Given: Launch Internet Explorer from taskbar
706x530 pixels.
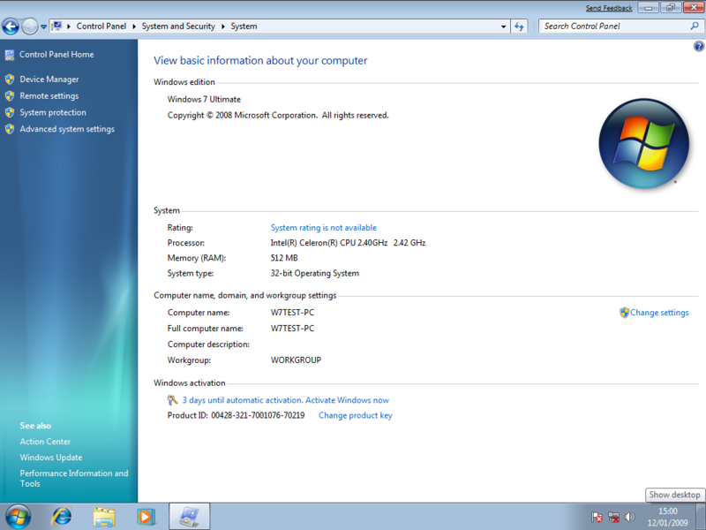Looking at the screenshot, I should (62, 517).
